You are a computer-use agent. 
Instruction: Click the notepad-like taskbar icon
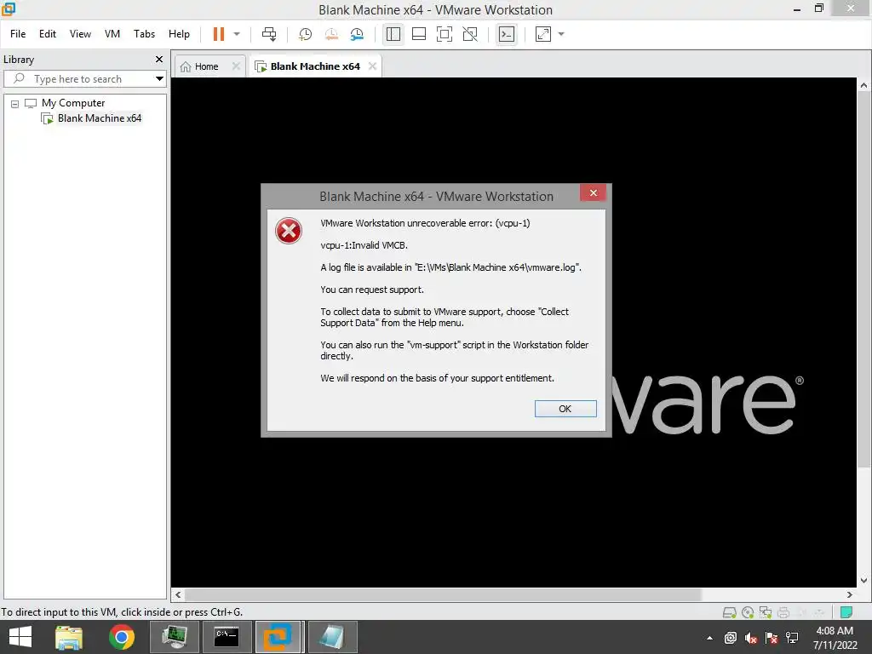tap(332, 637)
